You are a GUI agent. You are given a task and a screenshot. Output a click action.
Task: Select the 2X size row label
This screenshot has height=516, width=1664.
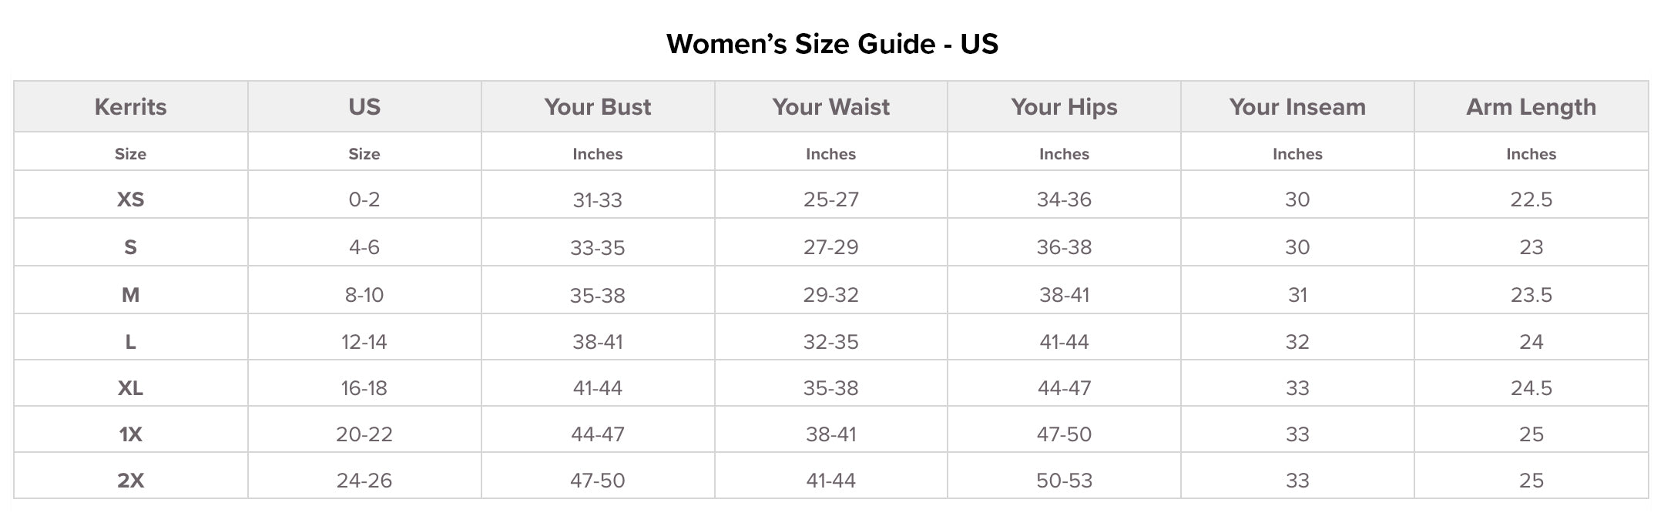[131, 481]
